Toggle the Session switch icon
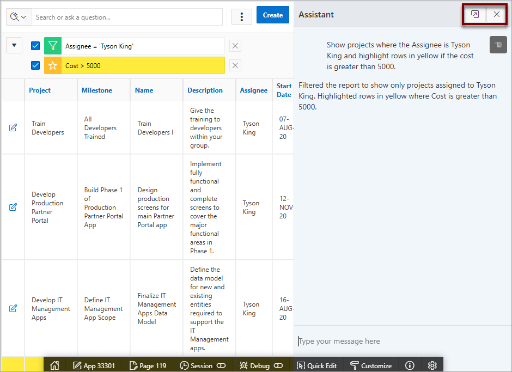This screenshot has height=372, width=512. 221,365
